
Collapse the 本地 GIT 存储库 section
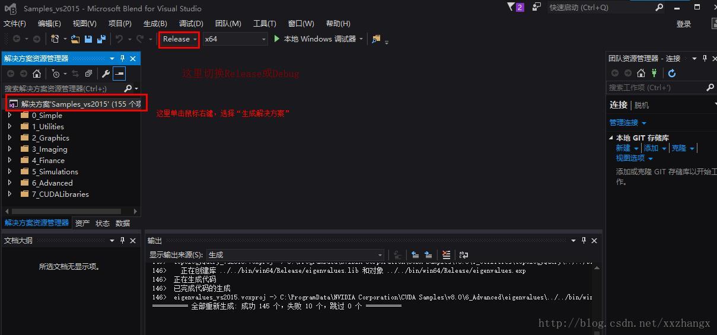(611, 138)
